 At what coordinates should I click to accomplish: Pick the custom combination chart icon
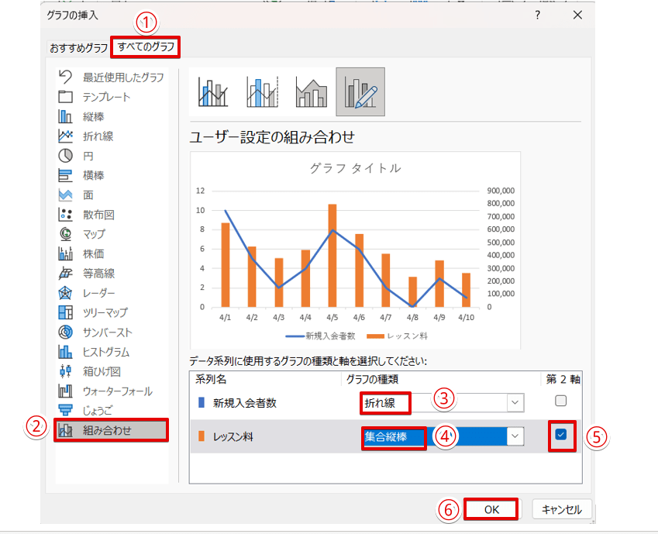click(x=360, y=92)
